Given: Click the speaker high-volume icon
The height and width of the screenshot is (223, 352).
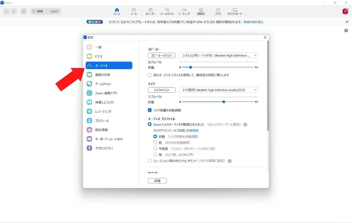Looking at the screenshot, I should (257, 67).
